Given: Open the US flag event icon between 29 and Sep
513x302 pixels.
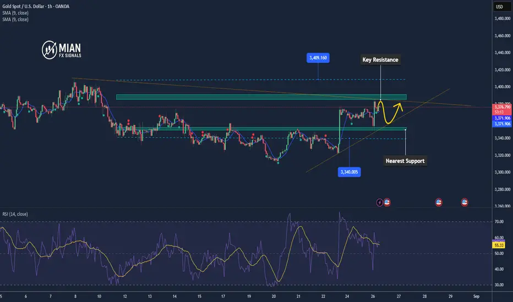Looking at the screenshot, I should (x=464, y=203).
